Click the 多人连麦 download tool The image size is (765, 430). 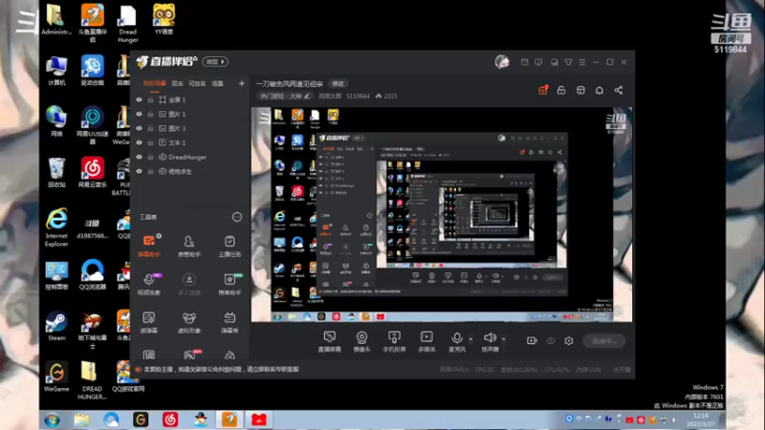(188, 284)
